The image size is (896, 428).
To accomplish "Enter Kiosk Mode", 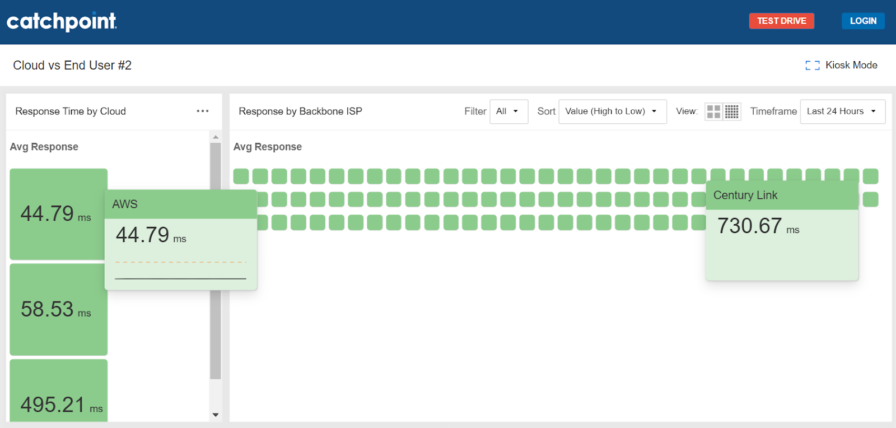I will coord(842,65).
